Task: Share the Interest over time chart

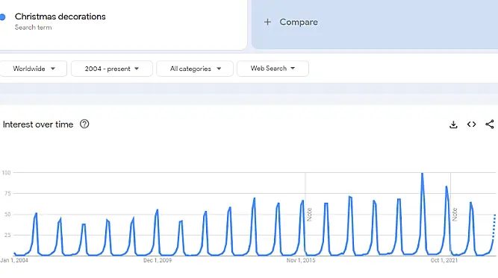Action: [490, 124]
